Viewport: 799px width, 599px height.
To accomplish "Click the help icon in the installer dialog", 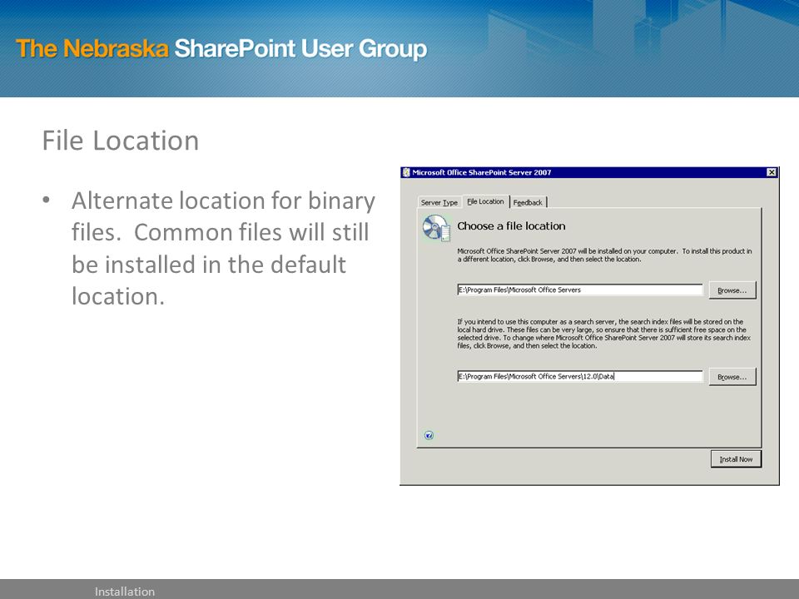I will (429, 435).
